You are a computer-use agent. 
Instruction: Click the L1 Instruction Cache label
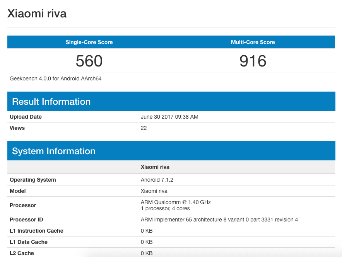click(36, 231)
